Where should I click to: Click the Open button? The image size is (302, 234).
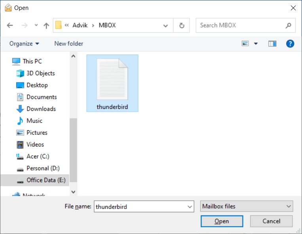point(222,221)
